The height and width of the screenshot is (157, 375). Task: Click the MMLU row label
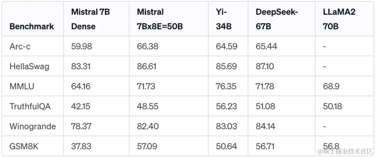click(22, 86)
